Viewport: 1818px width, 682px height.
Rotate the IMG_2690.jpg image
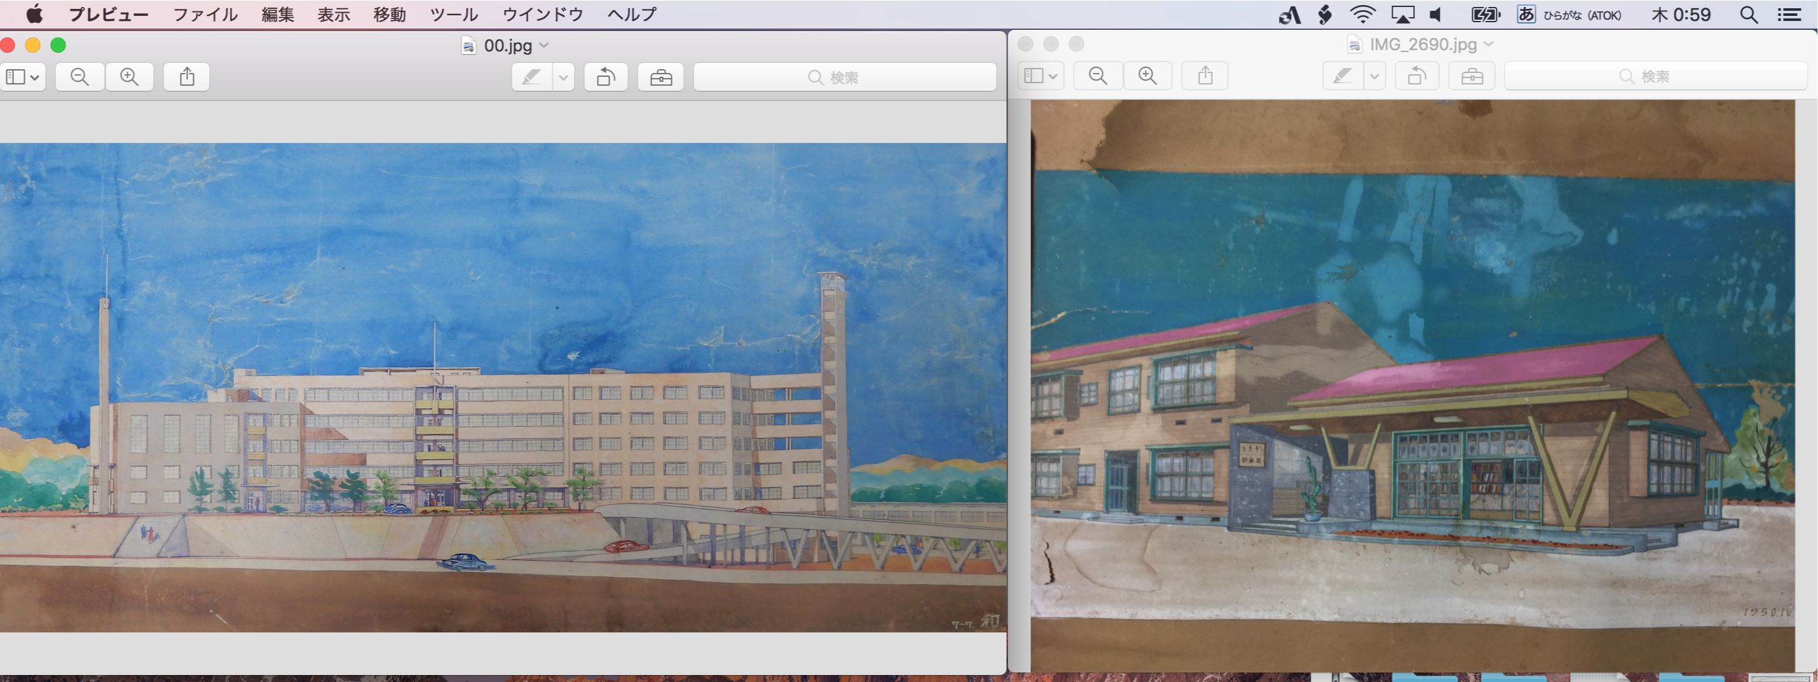click(x=1416, y=76)
